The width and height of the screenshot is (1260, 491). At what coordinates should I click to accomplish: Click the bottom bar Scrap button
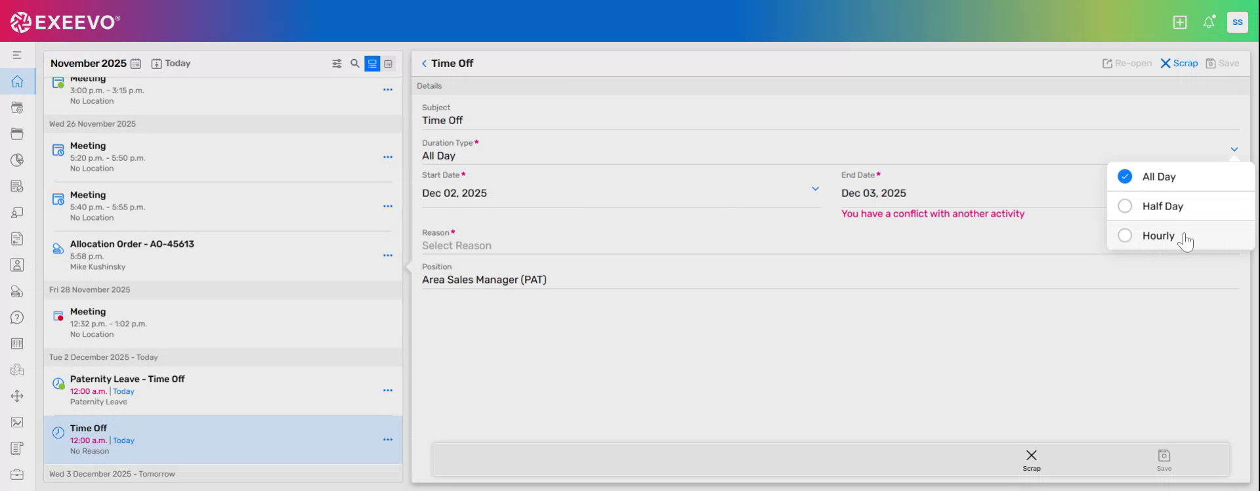click(x=1032, y=460)
